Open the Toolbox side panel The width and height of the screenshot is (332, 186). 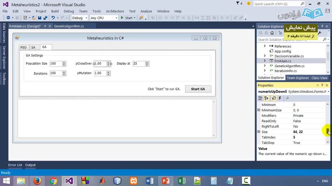click(4, 78)
